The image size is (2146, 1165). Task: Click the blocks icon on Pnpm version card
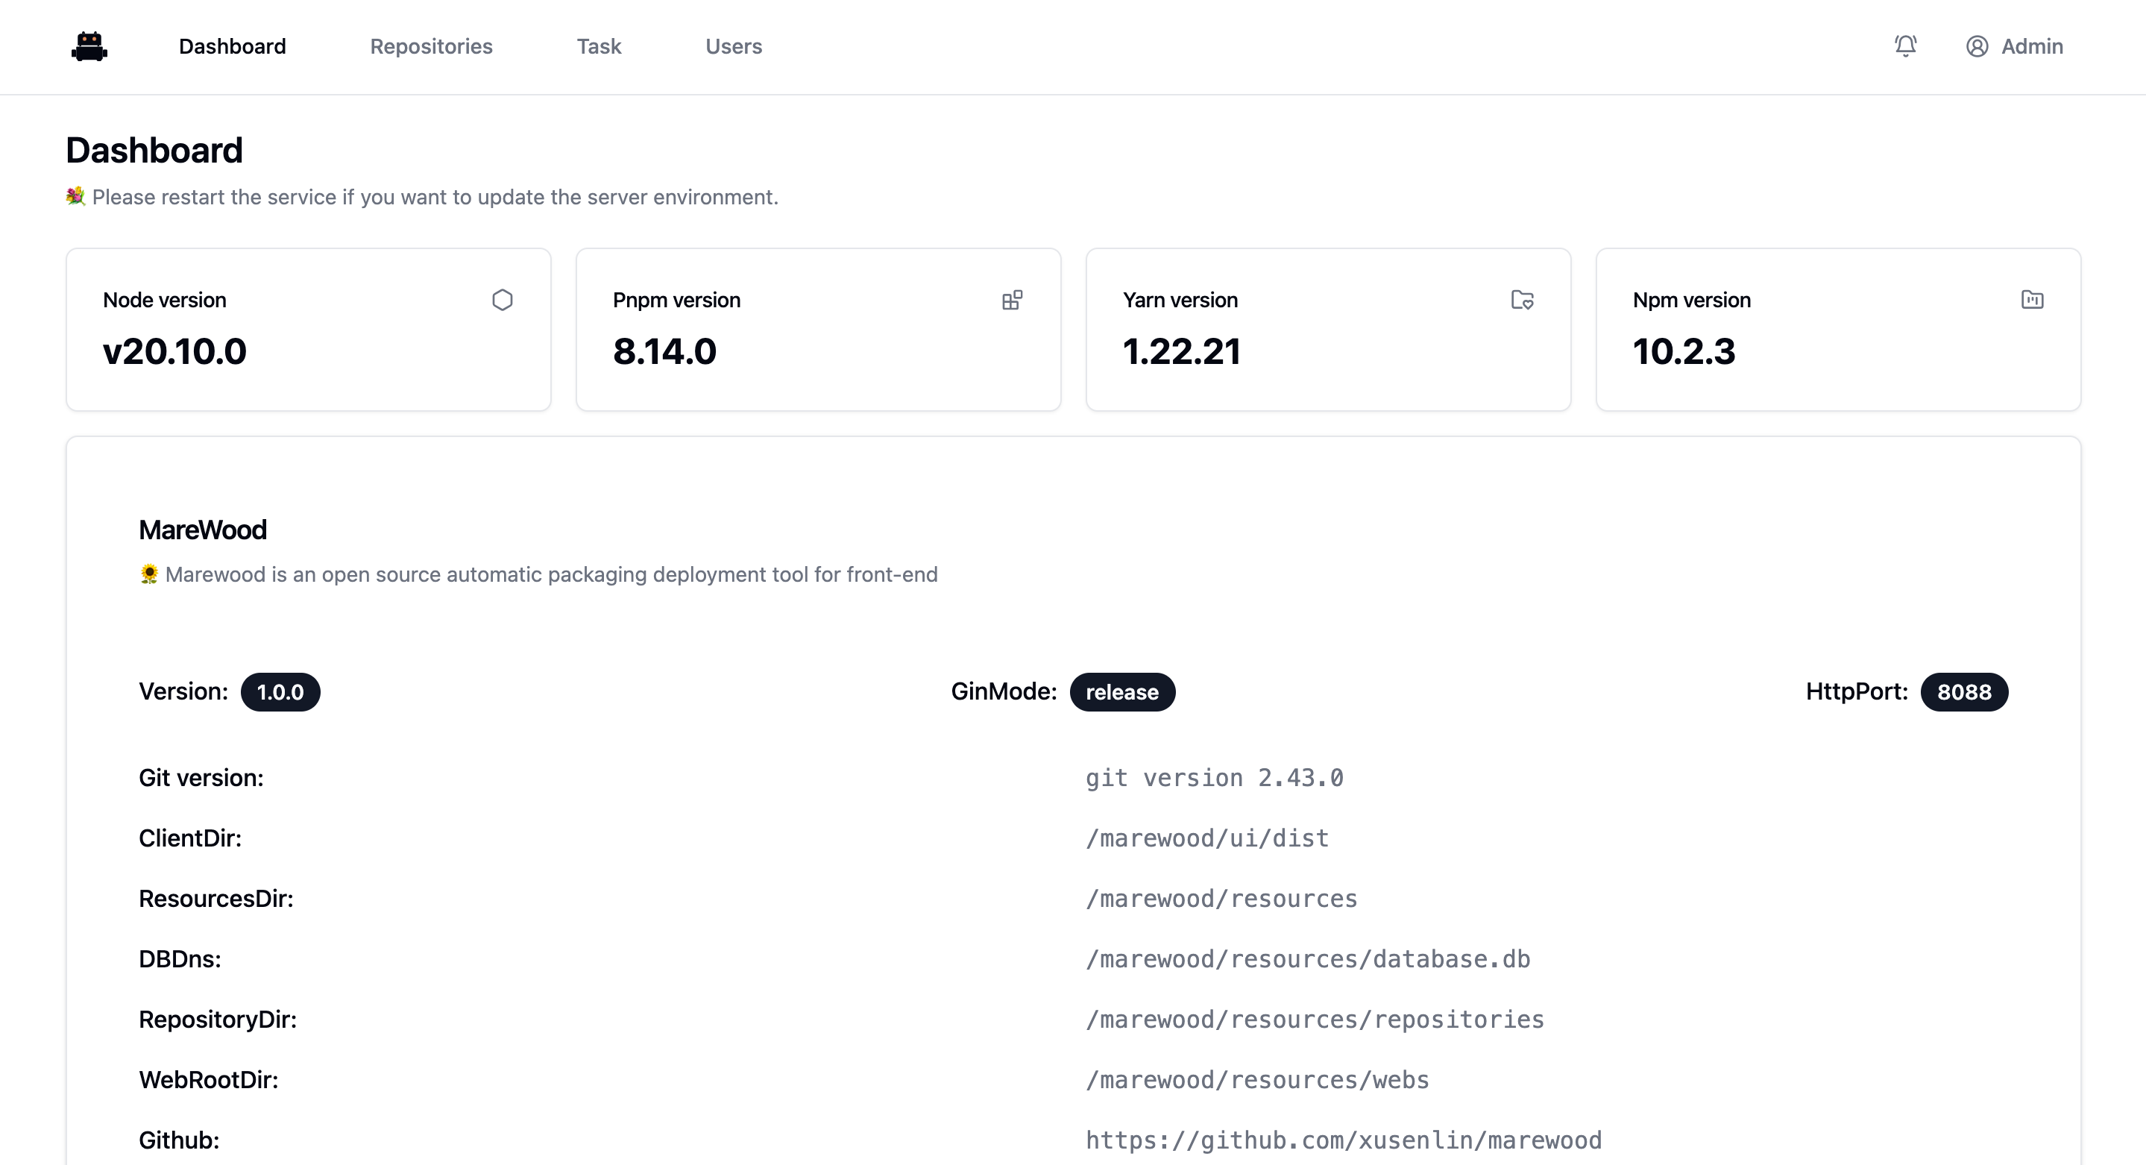coord(1011,300)
